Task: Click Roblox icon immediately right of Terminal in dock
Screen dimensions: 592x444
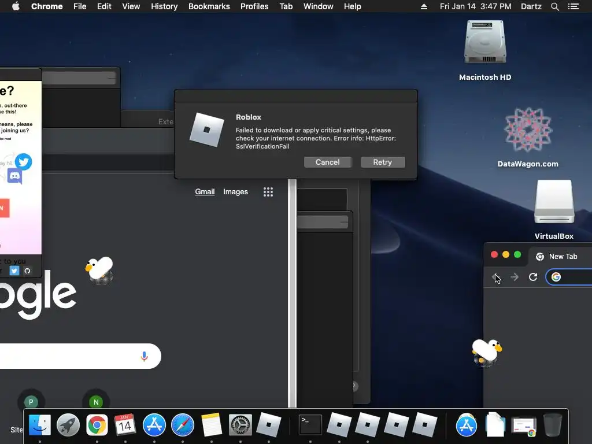Action: click(339, 425)
